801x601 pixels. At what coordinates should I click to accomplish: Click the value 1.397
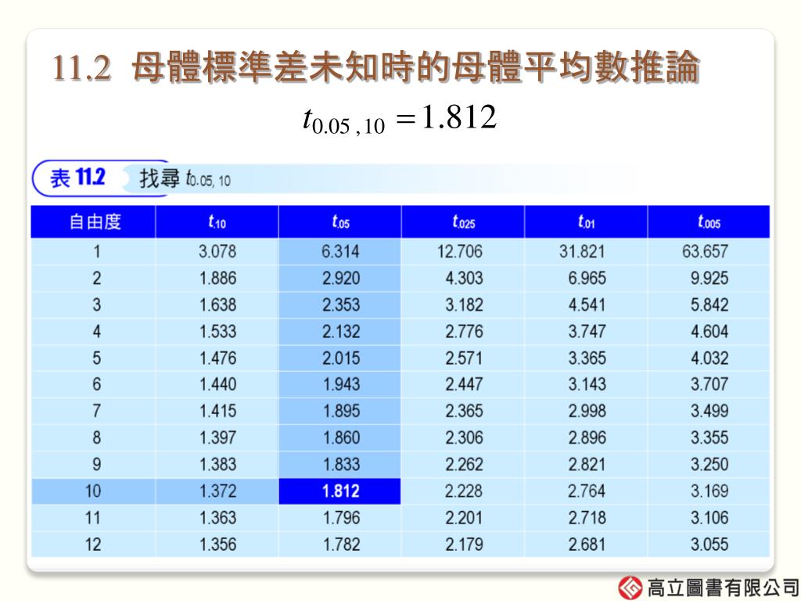pos(217,437)
